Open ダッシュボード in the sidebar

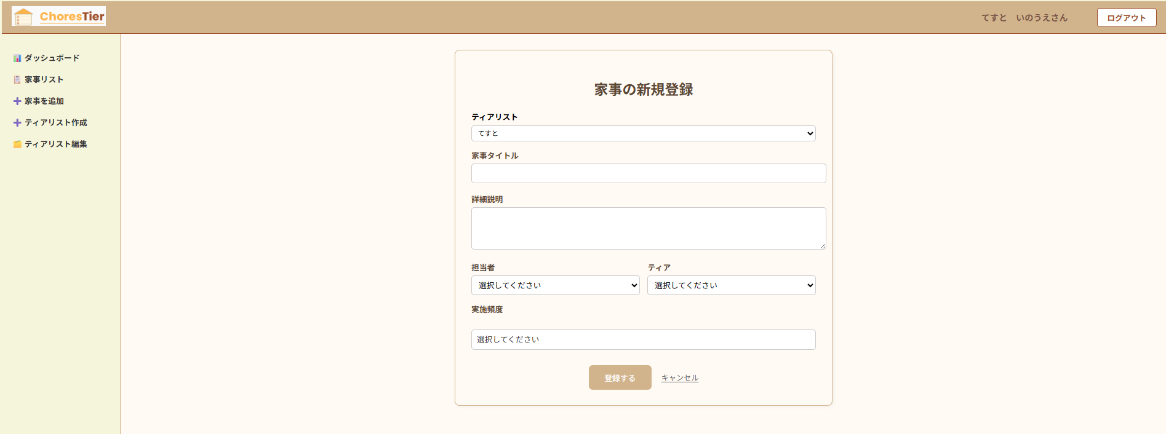52,58
